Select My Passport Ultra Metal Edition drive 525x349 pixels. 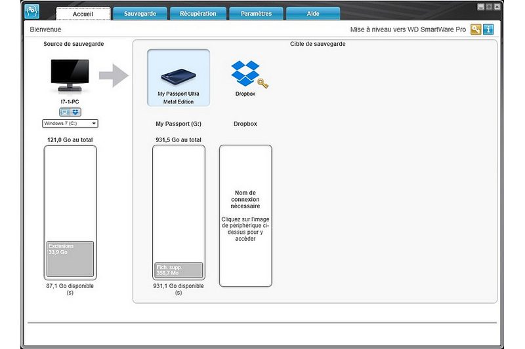tap(178, 78)
